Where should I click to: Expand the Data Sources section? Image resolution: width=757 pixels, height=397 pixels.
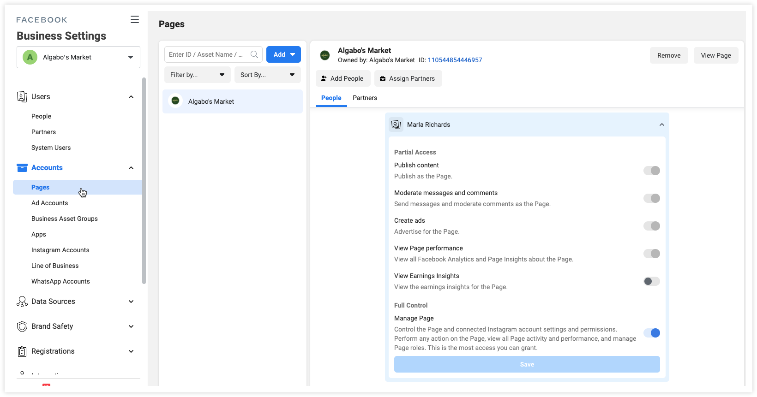[x=131, y=302]
